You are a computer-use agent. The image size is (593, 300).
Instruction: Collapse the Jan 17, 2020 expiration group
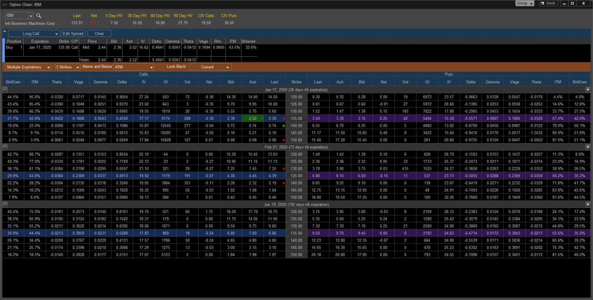click(x=5, y=90)
